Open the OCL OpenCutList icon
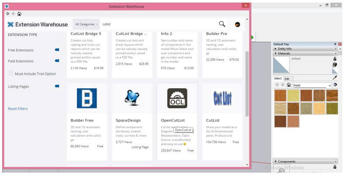Image resolution: width=345 pixels, height=177 pixels. coord(177,98)
